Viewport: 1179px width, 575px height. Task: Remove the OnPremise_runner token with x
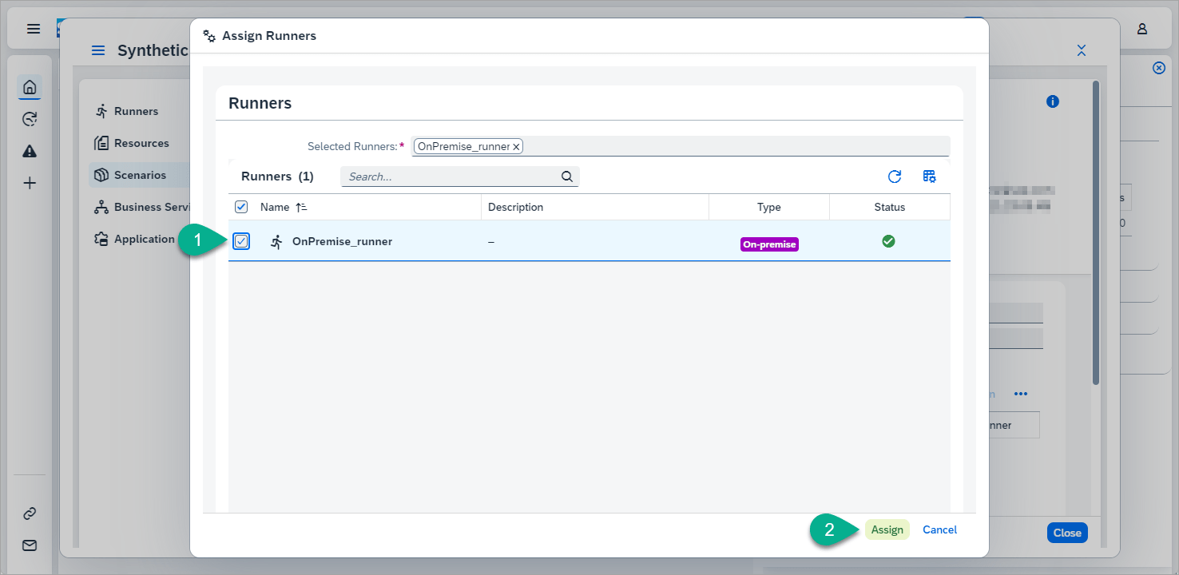pyautogui.click(x=516, y=147)
